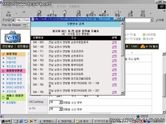Click main page scrollbar up arrow
The width and height of the screenshot is (166, 124).
pyautogui.click(x=164, y=54)
